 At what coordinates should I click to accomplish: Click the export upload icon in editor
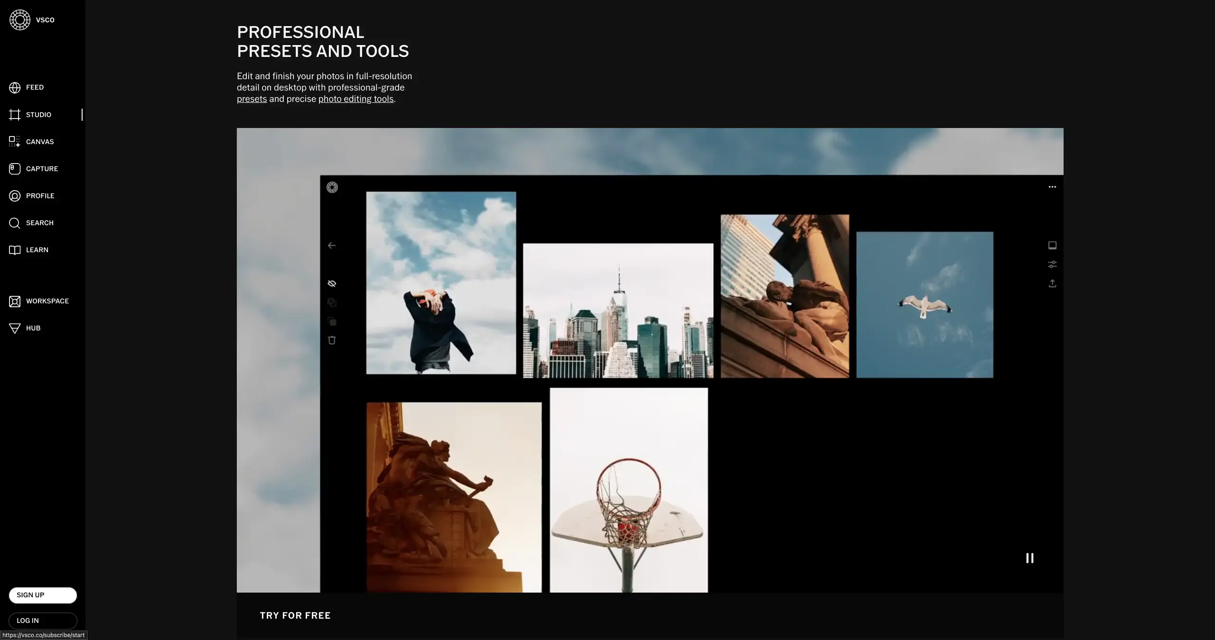coord(1052,283)
